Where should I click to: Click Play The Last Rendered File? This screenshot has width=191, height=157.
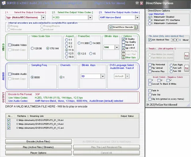point(106,147)
